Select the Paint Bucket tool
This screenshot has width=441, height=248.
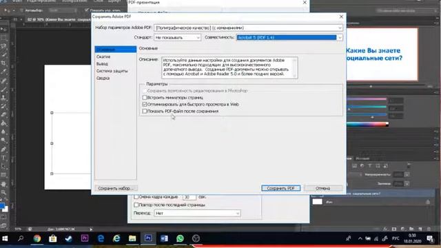coord(3,123)
